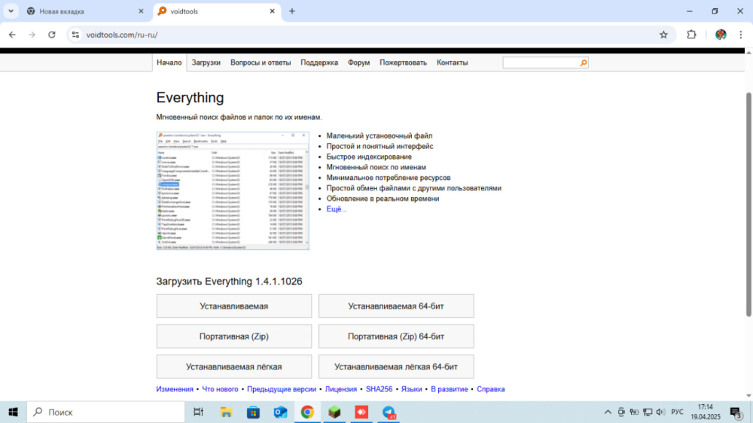Open the Языки link
Image resolution: width=753 pixels, height=423 pixels.
tap(412, 389)
